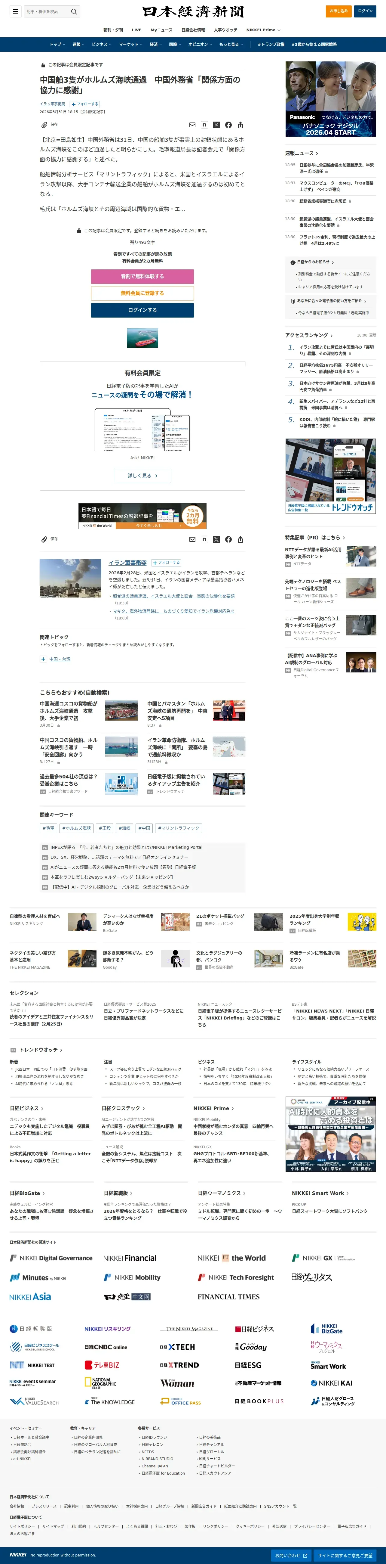Screen dimensions: 386x1564
Task: Click the NIKKEI Digital Governance logo
Action: point(51,1258)
